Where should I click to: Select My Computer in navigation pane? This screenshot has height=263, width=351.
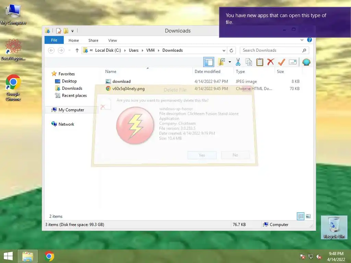[x=71, y=110]
